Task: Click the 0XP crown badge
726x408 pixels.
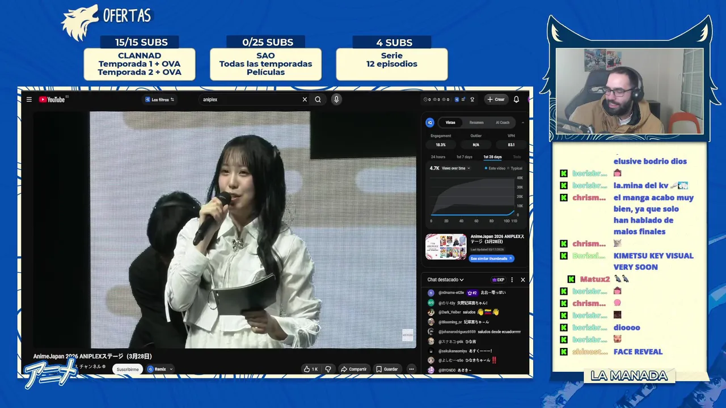Action: (498, 279)
